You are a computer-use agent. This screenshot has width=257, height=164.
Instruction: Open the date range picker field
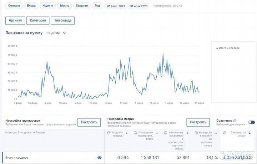pyautogui.click(x=127, y=6)
